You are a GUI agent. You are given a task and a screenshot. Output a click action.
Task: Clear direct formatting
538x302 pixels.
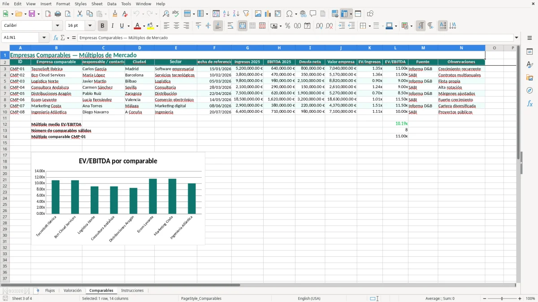(125, 14)
